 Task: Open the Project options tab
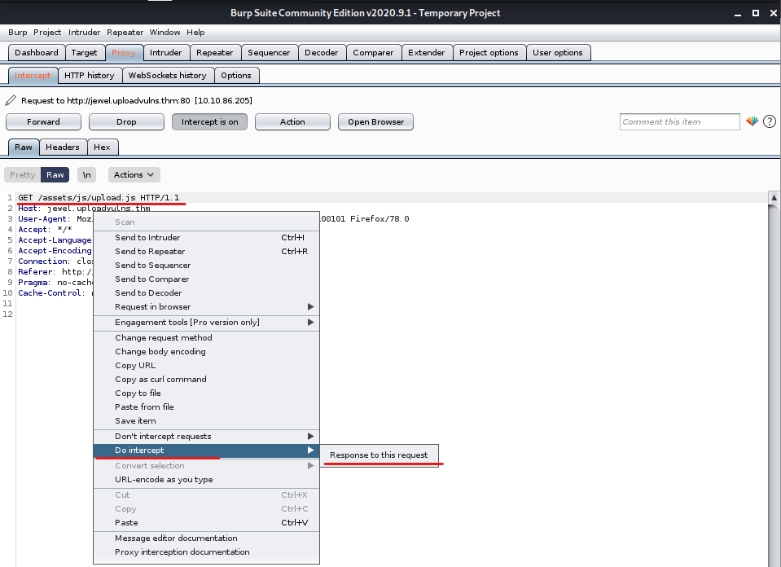point(489,52)
